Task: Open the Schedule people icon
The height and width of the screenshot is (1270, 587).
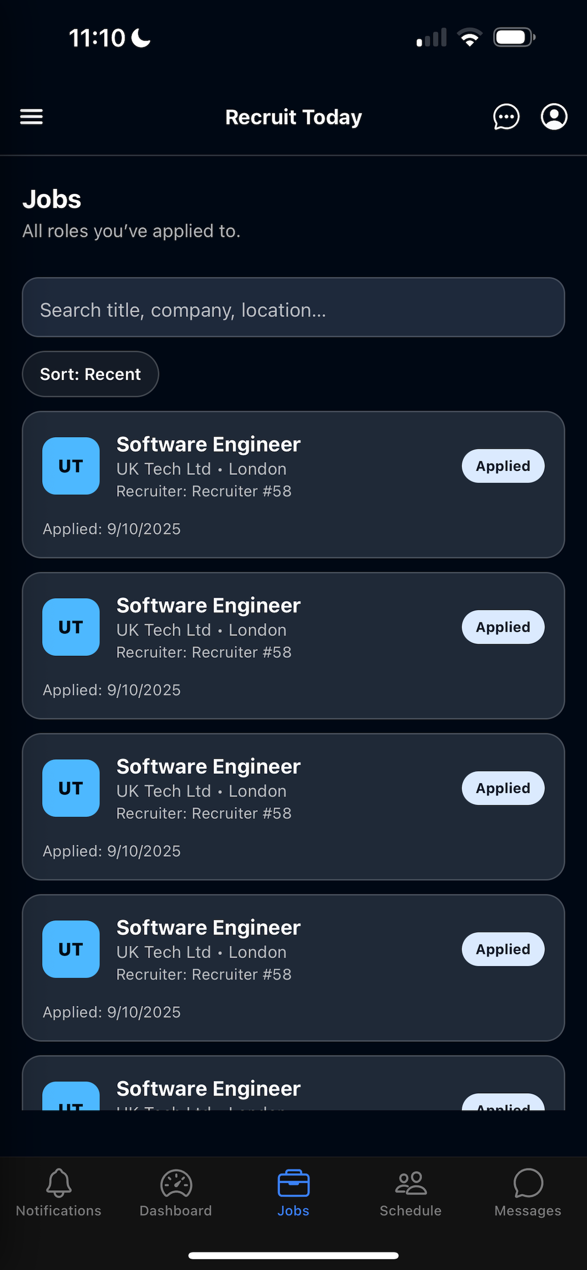Action: [x=411, y=1183]
